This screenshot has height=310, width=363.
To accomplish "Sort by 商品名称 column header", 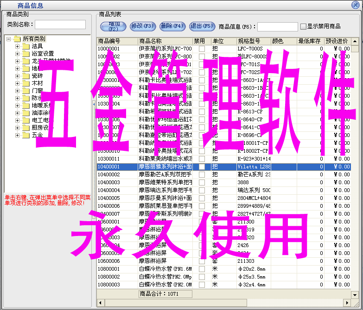I will point(165,41).
